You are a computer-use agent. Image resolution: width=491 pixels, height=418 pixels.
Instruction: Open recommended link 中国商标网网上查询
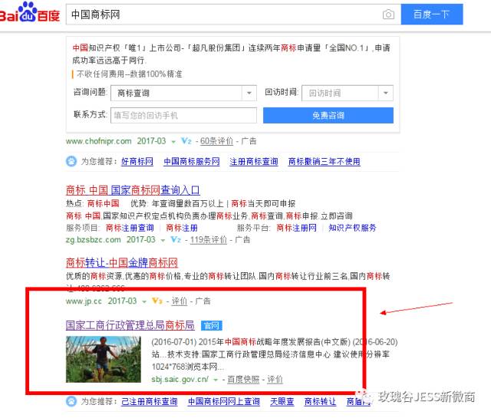[224, 401]
